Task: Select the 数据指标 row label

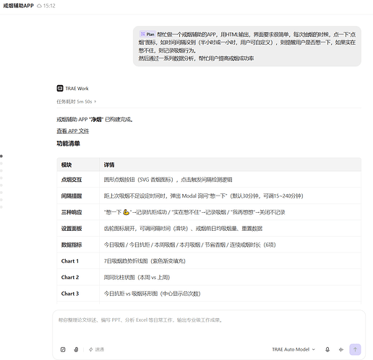Action: pyautogui.click(x=72, y=245)
